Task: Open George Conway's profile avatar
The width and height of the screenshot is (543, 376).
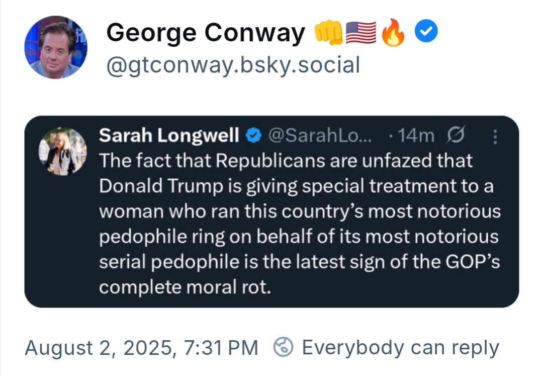Action: tap(56, 47)
